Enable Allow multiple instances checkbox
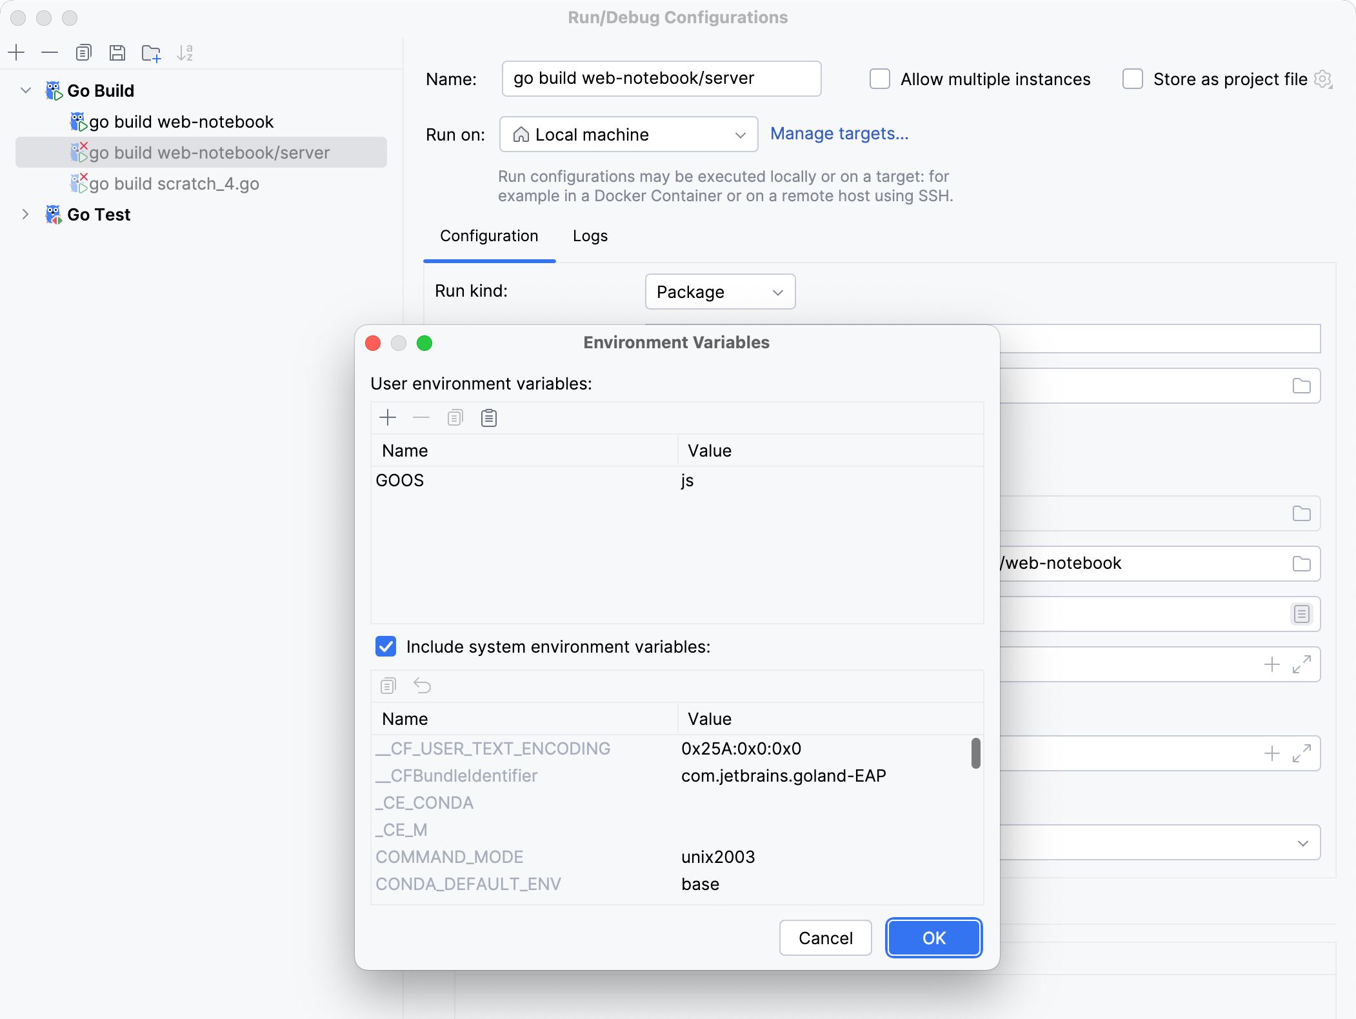The height and width of the screenshot is (1019, 1356). tap(880, 79)
